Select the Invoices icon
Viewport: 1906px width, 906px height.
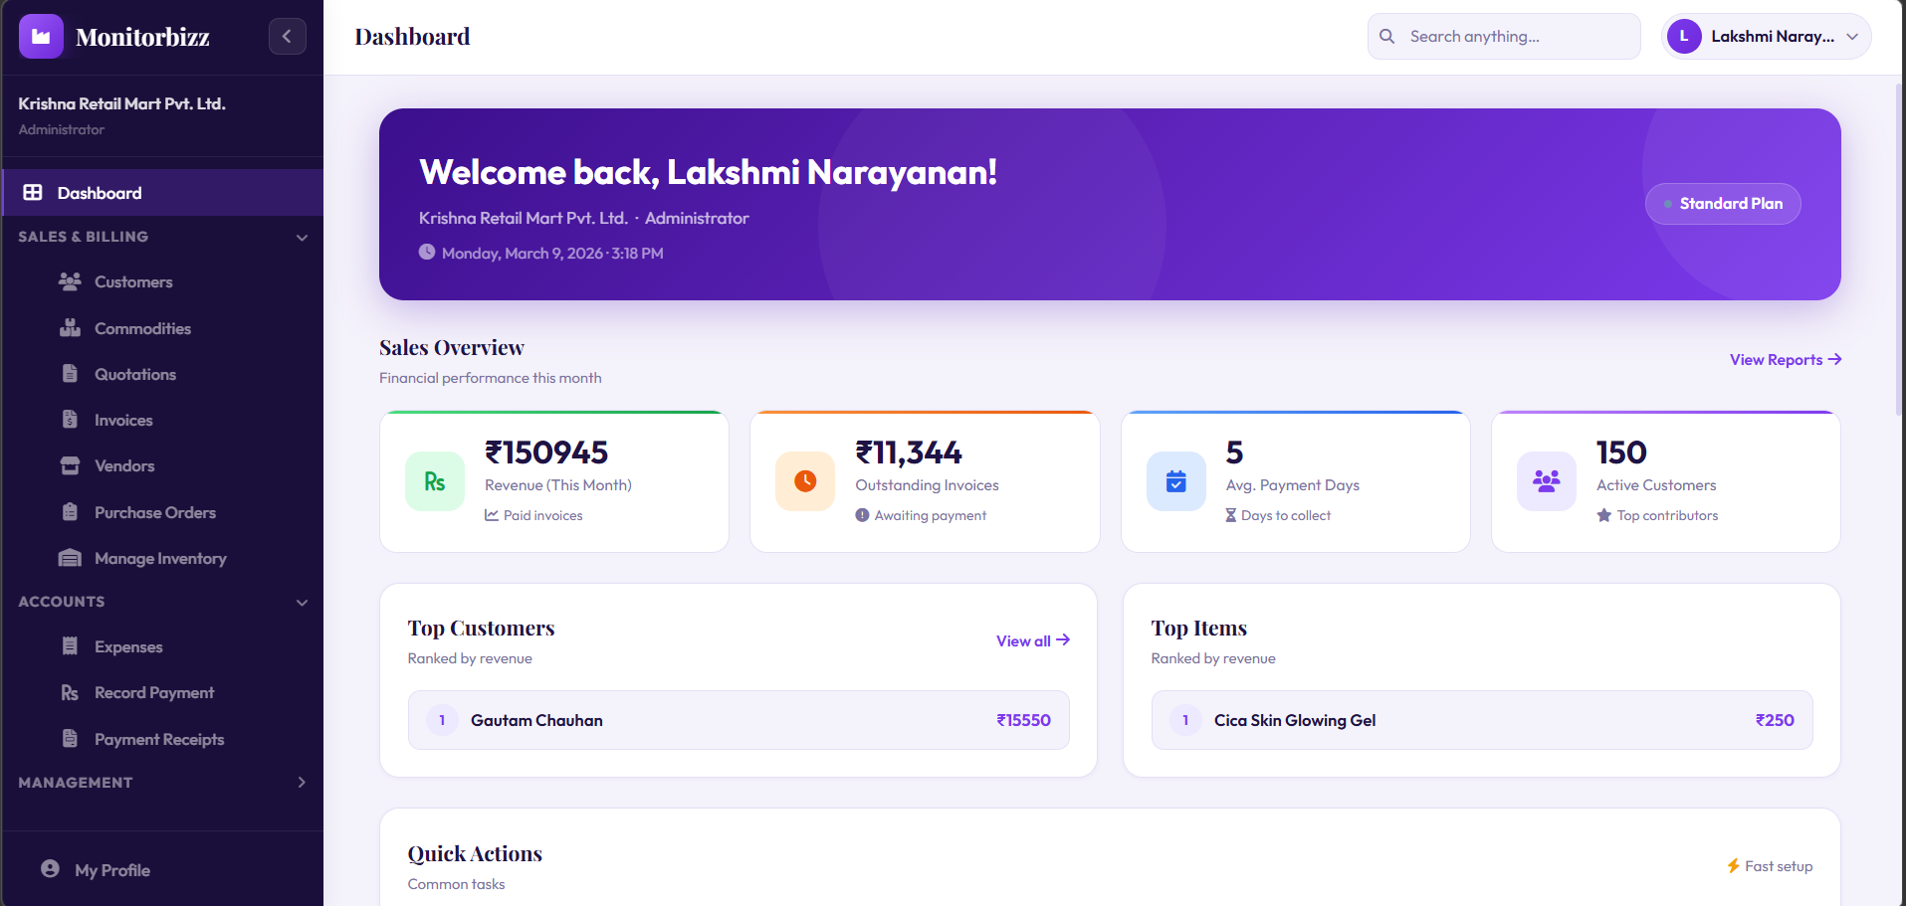tap(69, 419)
